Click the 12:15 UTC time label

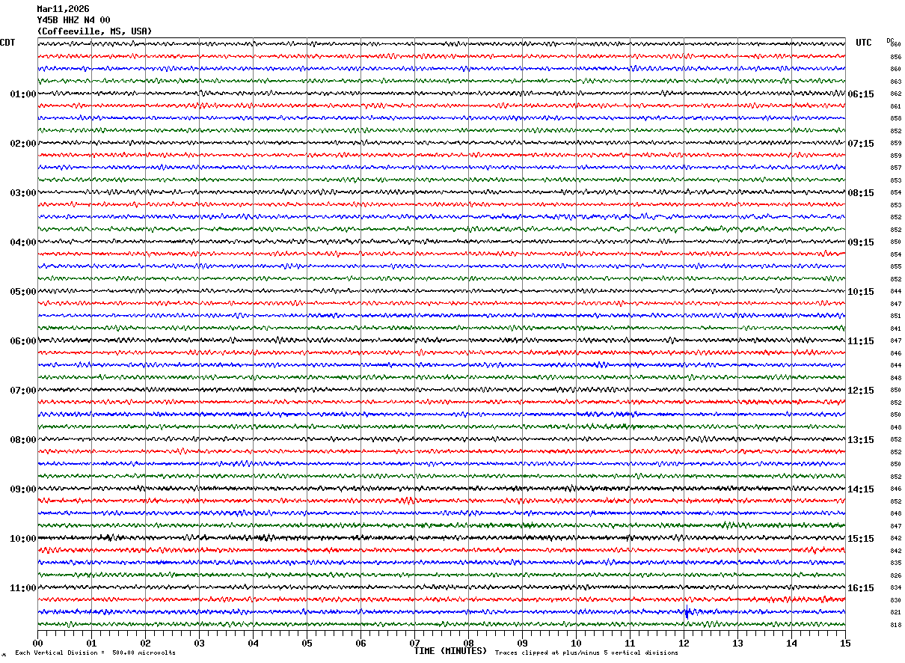[861, 391]
